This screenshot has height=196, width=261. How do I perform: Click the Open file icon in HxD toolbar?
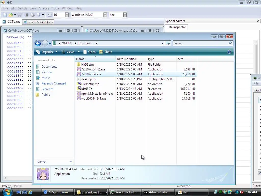(x=11, y=15)
